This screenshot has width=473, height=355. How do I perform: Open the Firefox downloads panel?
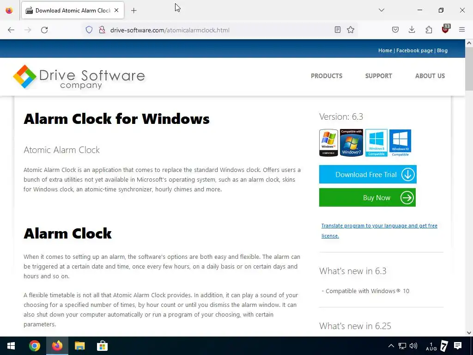[412, 30]
